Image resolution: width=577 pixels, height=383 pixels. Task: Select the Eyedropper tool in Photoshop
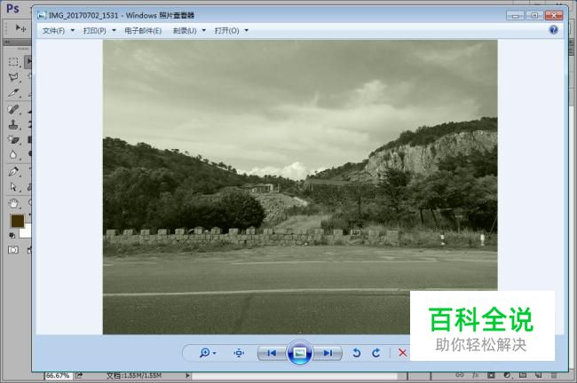pyautogui.click(x=13, y=93)
